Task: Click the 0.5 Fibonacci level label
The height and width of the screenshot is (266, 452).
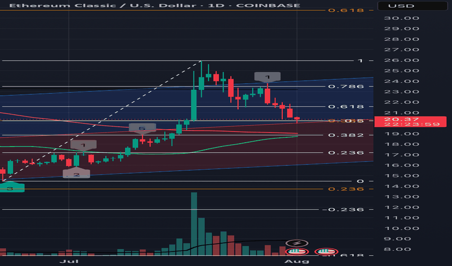Action: (x=355, y=121)
